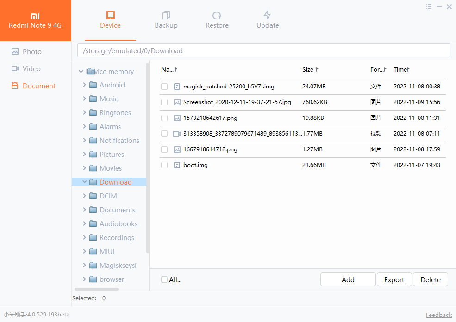
Task: Expand the DCIM folder node
Action: click(x=84, y=196)
